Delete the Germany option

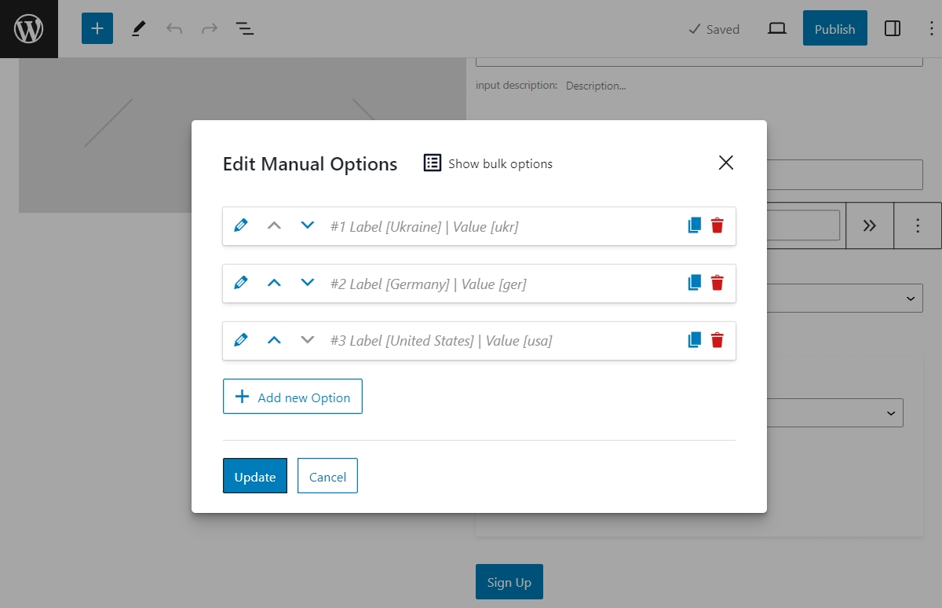(x=717, y=283)
